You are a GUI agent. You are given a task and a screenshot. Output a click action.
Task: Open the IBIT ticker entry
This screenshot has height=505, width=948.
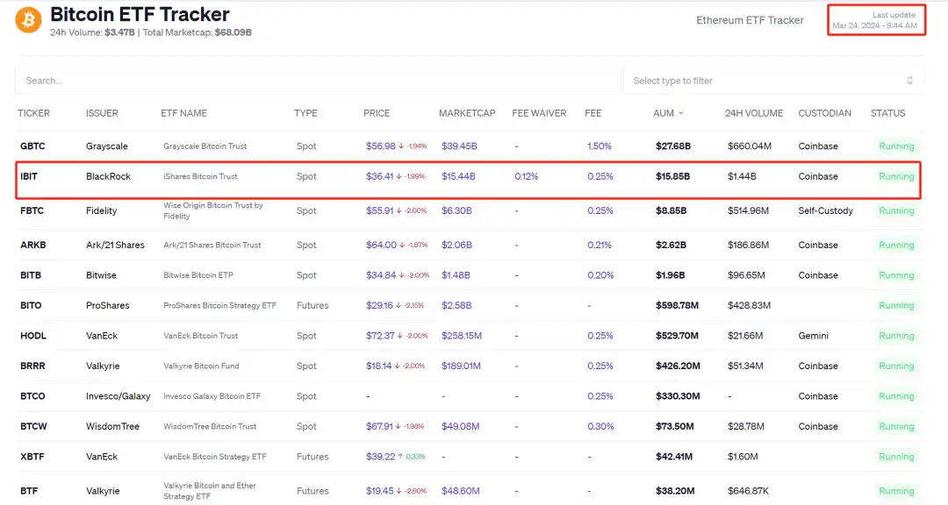pyautogui.click(x=29, y=176)
